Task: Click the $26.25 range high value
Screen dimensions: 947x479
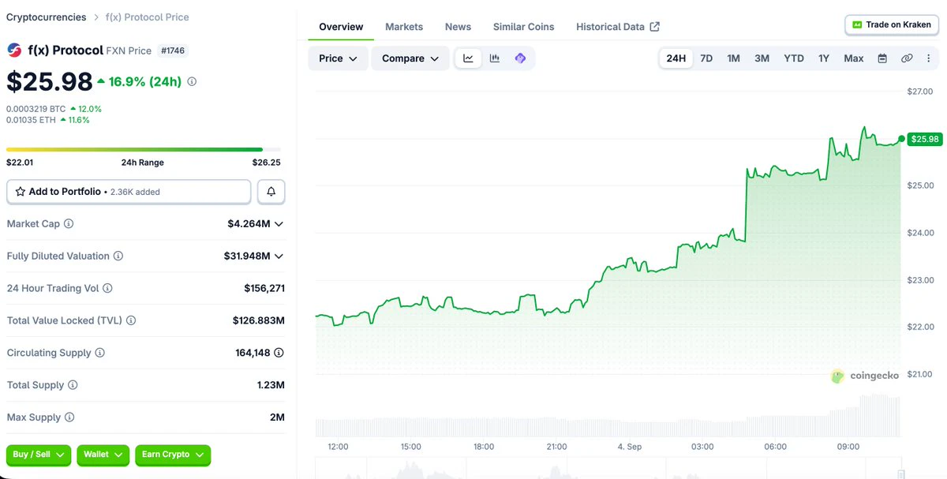Action: (267, 163)
